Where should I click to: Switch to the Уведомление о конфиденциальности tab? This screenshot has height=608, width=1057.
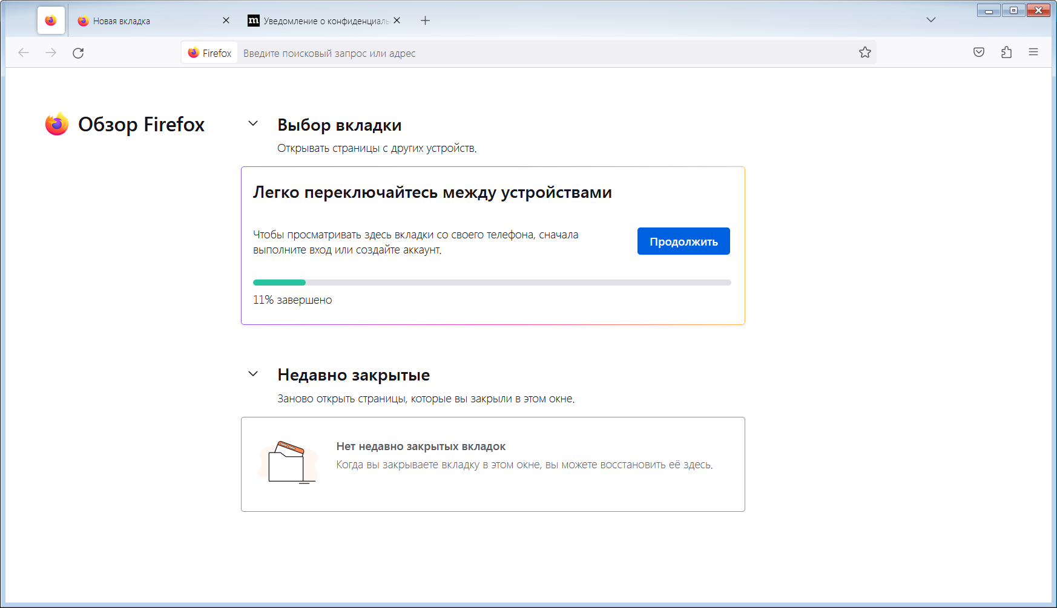coord(324,21)
